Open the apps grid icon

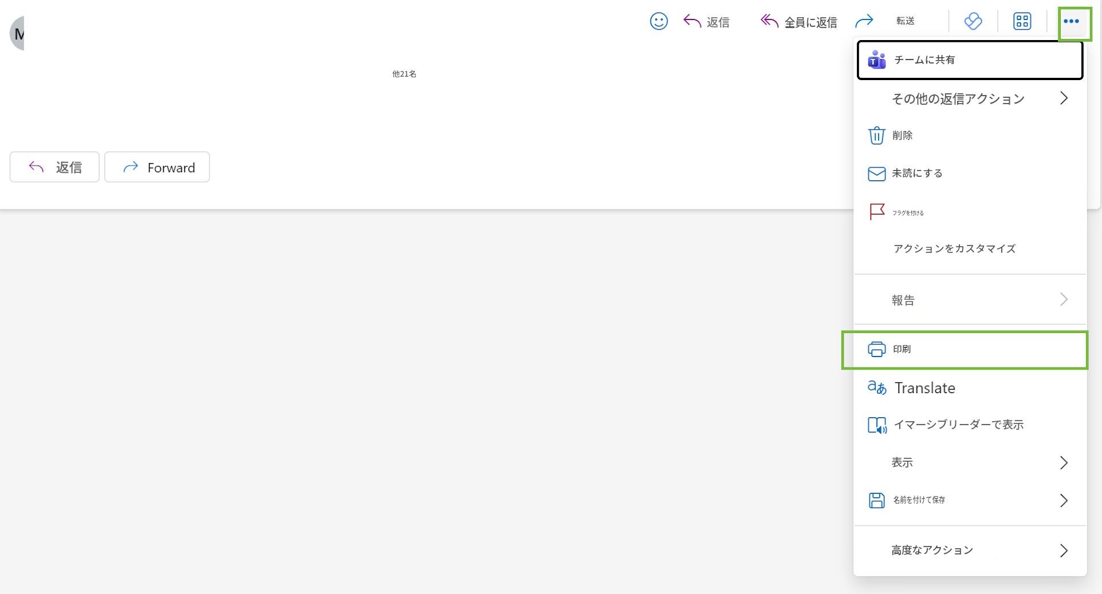click(1022, 21)
